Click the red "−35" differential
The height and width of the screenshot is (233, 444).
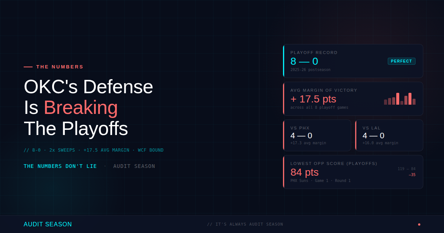(x=412, y=175)
